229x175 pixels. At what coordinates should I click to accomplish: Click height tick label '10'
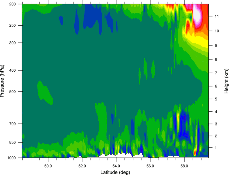click(x=217, y=31)
